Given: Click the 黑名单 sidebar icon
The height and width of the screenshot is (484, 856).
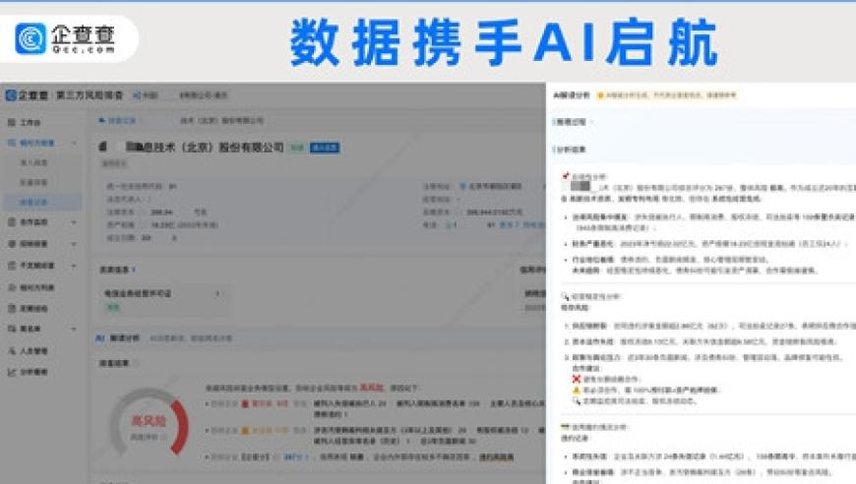Looking at the screenshot, I should [12, 329].
